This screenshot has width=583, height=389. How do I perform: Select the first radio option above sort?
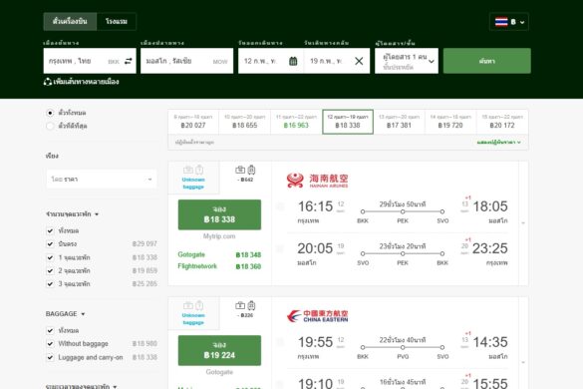click(x=50, y=113)
